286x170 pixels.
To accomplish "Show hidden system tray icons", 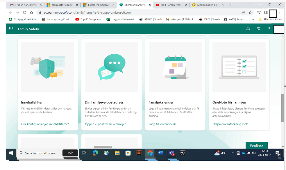I will coord(233,153).
